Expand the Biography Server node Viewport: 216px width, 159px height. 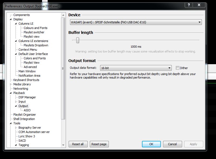click(16, 128)
